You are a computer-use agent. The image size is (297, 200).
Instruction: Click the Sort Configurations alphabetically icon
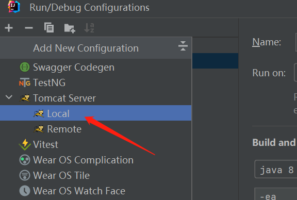point(89,28)
